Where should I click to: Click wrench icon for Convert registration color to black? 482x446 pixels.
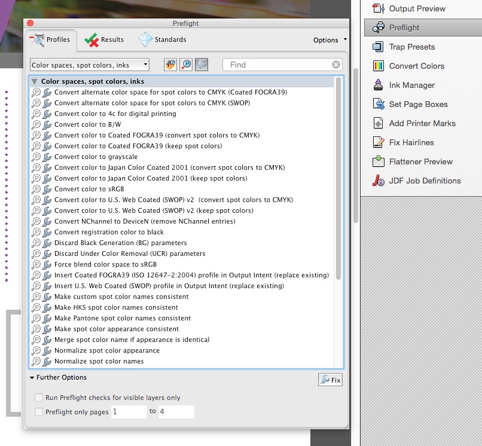coord(47,232)
